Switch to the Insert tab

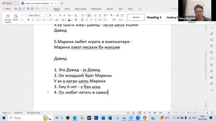point(67,9)
